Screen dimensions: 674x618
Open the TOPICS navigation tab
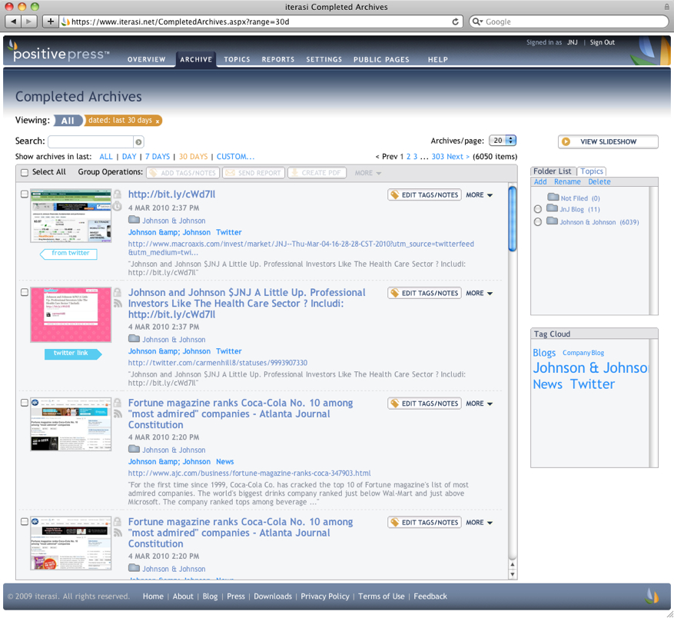(237, 59)
